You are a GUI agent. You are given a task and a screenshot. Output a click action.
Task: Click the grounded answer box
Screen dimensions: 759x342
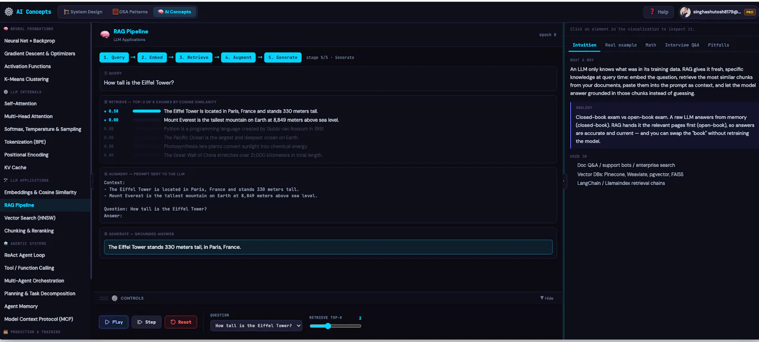tap(328, 247)
